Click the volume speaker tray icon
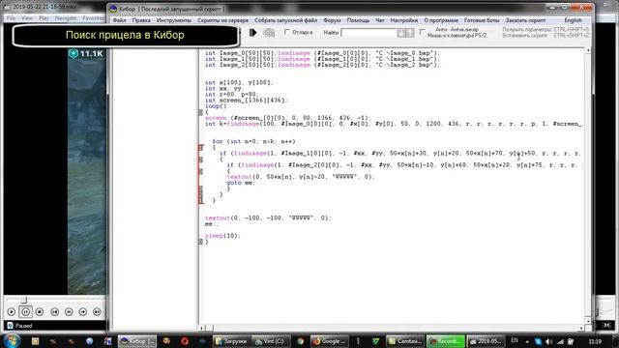The height and width of the screenshot is (348, 619). coord(548,341)
